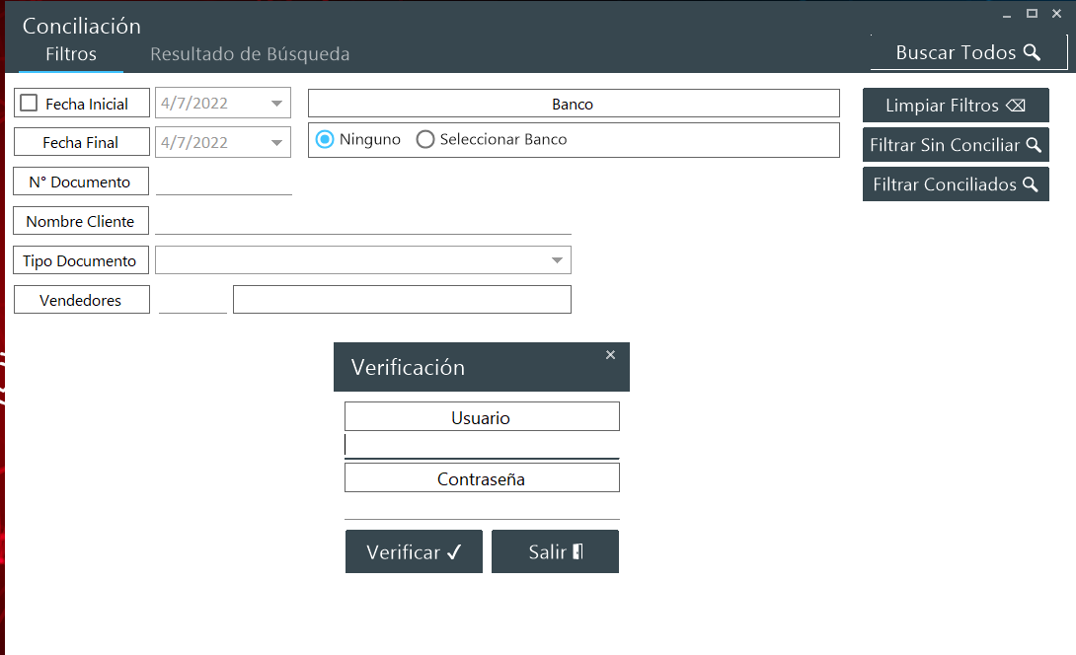Click the checkmark icon on Verificar
This screenshot has width=1076, height=655.
(454, 552)
